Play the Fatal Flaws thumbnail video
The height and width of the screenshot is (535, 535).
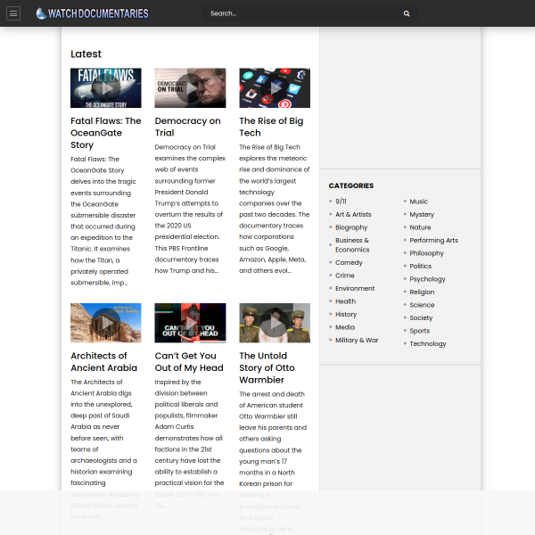[x=106, y=88]
